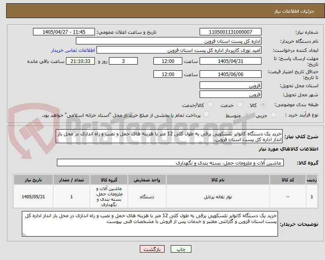
Task: Click the item name نوار نقاله پرتابل
Action: [x=218, y=197]
